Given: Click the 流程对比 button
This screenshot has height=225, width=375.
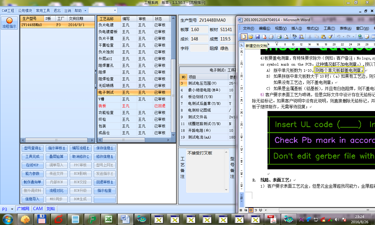Looking at the screenshot, I should (57, 191).
